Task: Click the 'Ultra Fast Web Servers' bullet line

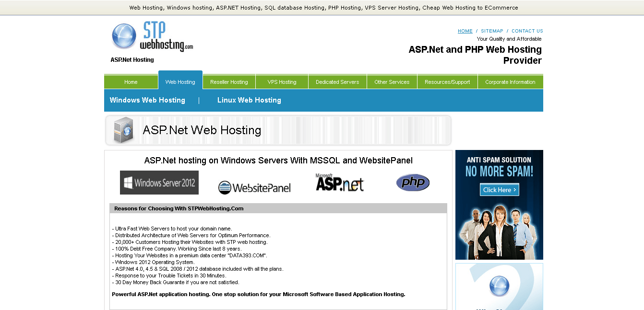Action: pyautogui.click(x=172, y=229)
